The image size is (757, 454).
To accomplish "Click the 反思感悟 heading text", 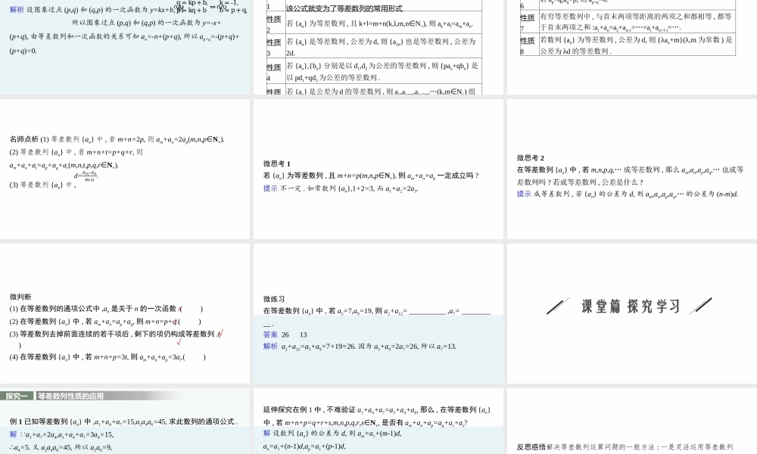I will point(531,447).
